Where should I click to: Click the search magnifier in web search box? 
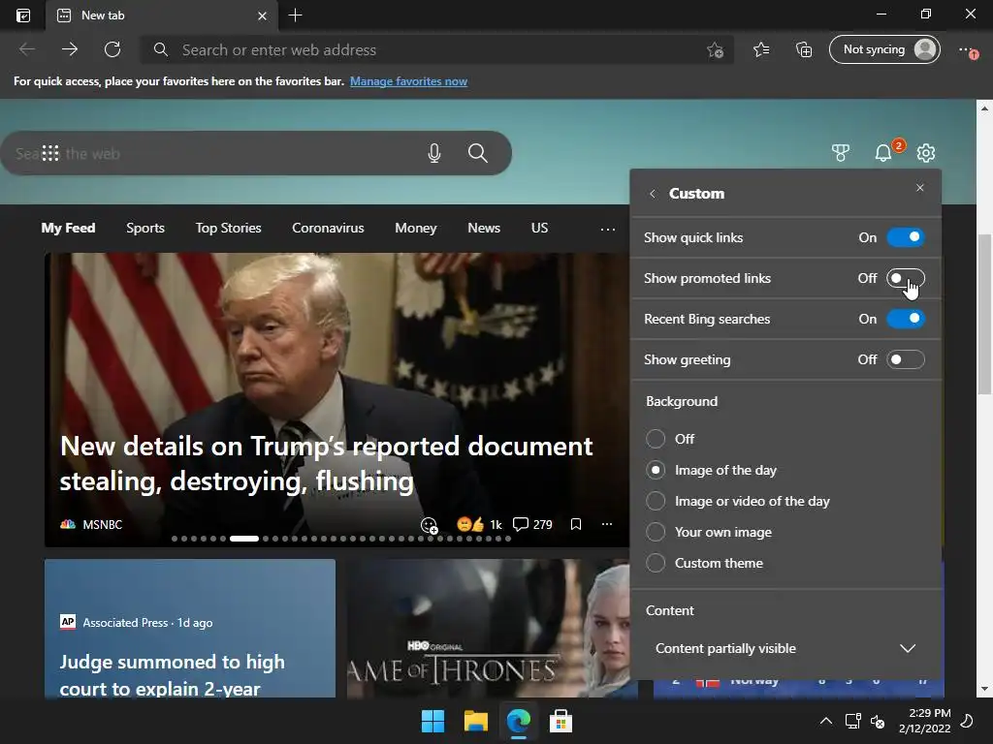click(477, 153)
